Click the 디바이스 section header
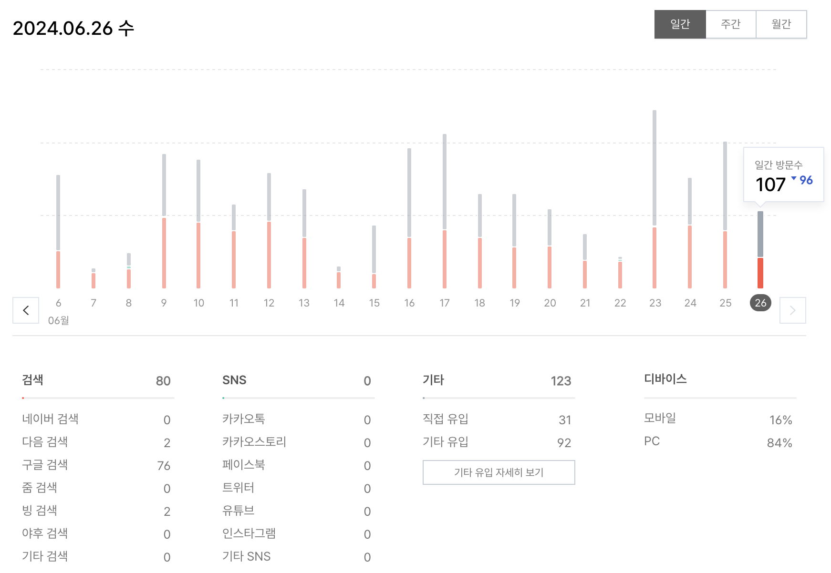This screenshot has width=831, height=573. [665, 379]
